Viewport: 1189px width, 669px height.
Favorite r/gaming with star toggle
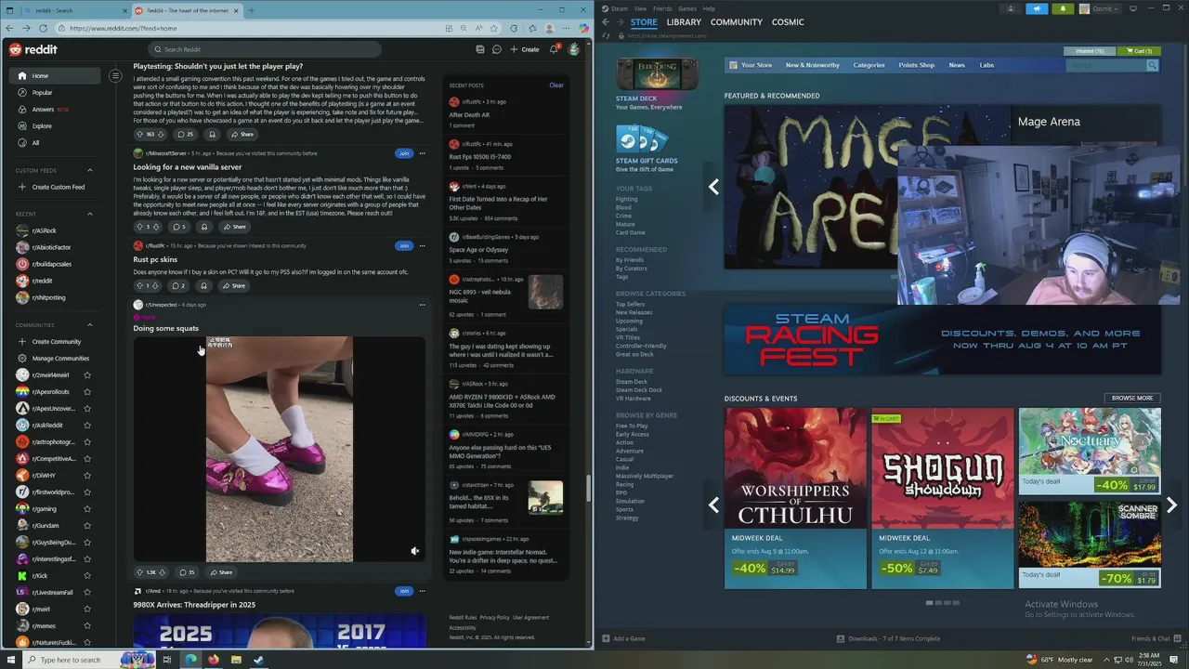(x=87, y=509)
